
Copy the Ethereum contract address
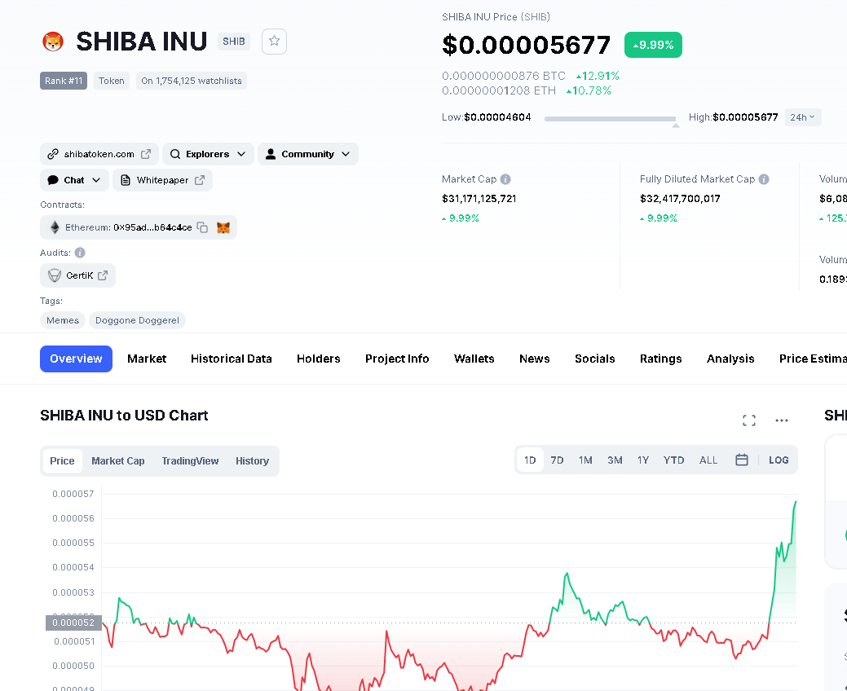coord(202,227)
